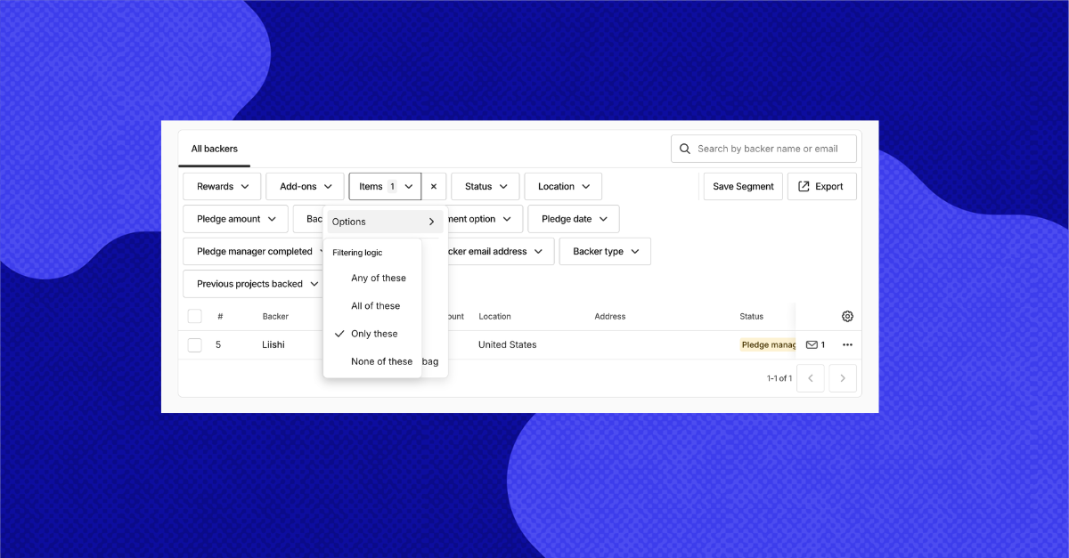Open the Status filter dropdown
This screenshot has height=558, width=1069.
486,187
